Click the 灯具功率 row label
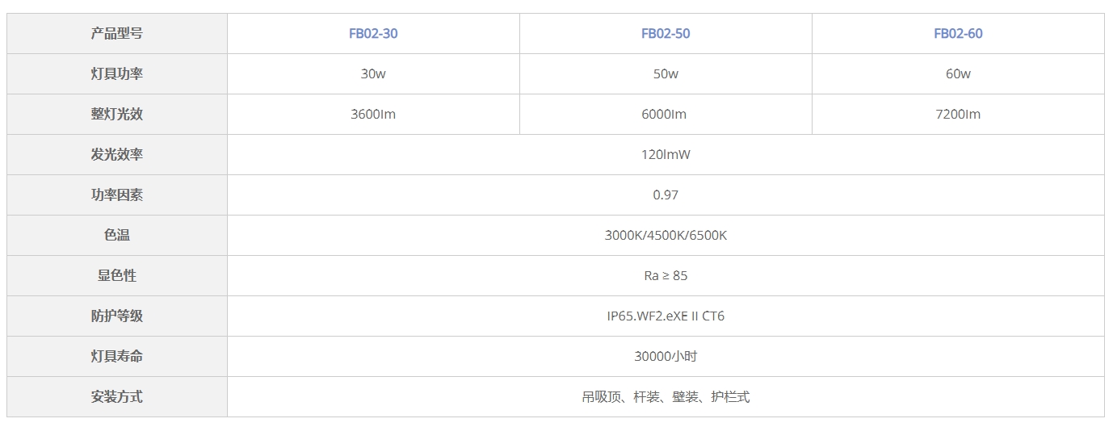Screen dimensions: 1113x427 coord(117,74)
